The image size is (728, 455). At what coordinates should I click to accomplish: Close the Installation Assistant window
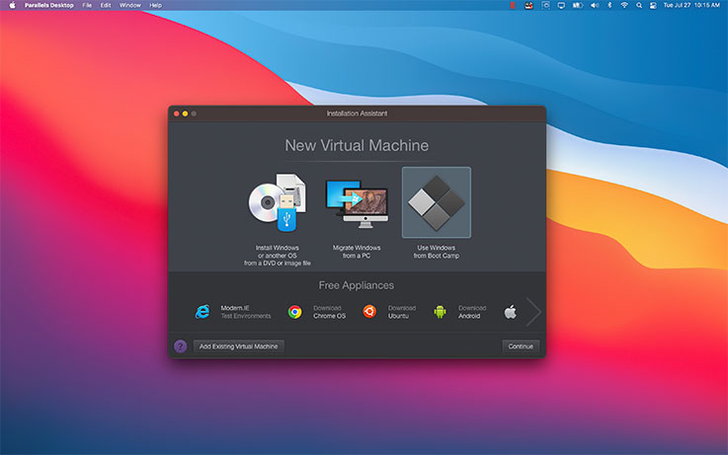click(x=177, y=114)
